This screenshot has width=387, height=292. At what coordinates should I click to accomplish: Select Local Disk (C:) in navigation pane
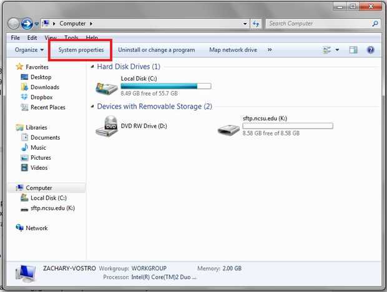tap(49, 198)
